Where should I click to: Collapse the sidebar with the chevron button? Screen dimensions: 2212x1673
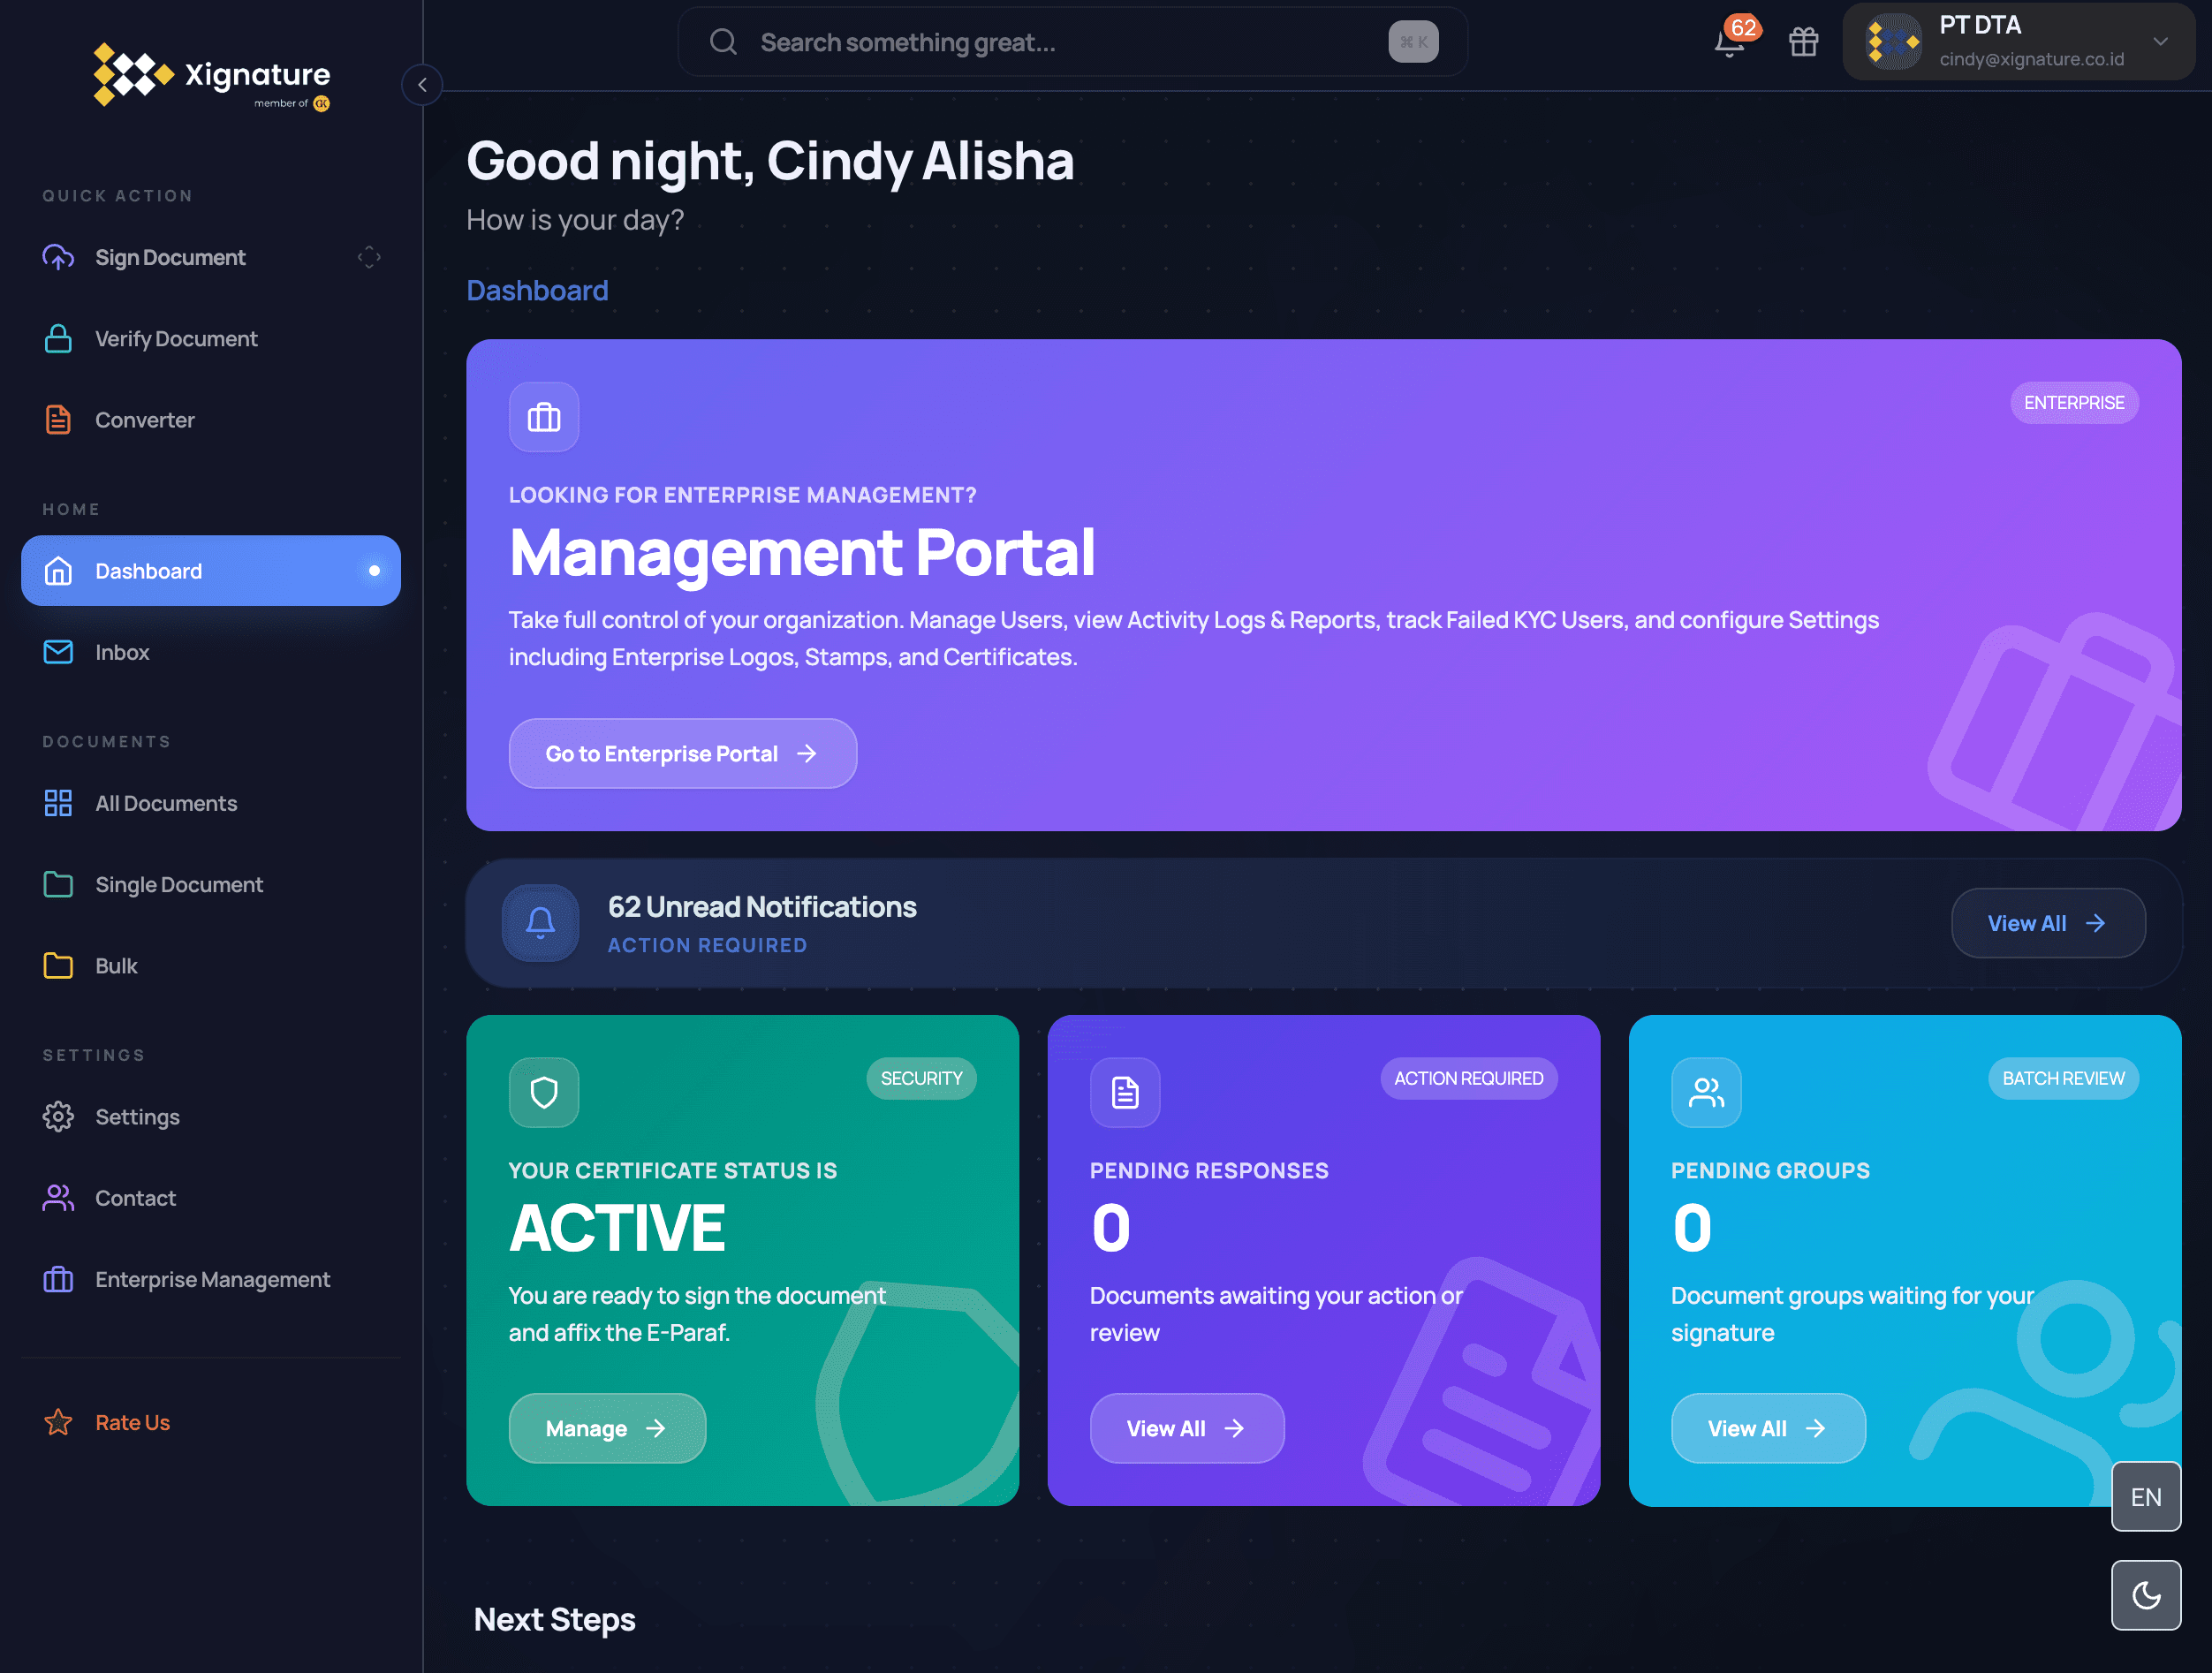[x=422, y=85]
